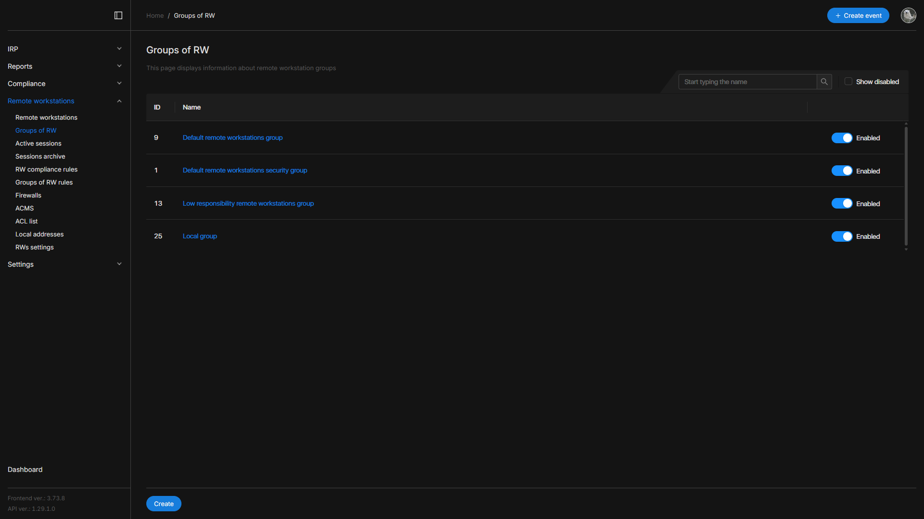Click the table vertical scrollbar
The width and height of the screenshot is (924, 519).
[x=906, y=186]
